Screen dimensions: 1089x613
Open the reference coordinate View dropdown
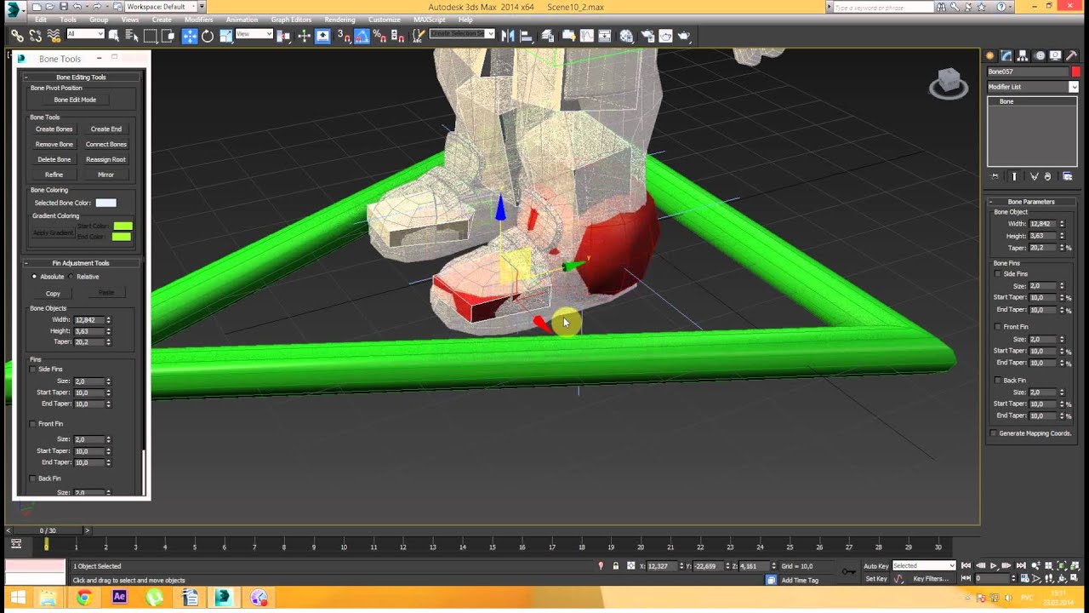254,34
